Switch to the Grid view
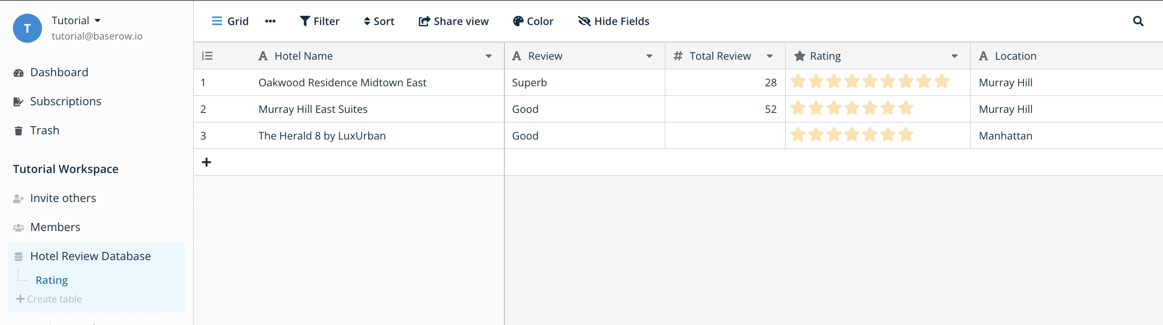The height and width of the screenshot is (325, 1163). pyautogui.click(x=230, y=21)
